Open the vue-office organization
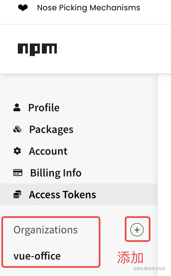 pos(37,256)
